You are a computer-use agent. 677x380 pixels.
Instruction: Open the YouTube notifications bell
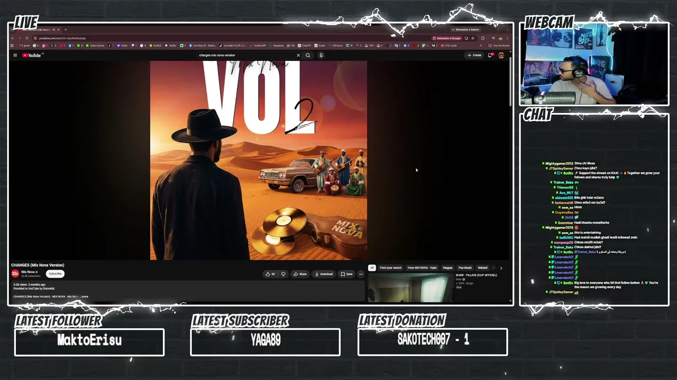pos(490,55)
